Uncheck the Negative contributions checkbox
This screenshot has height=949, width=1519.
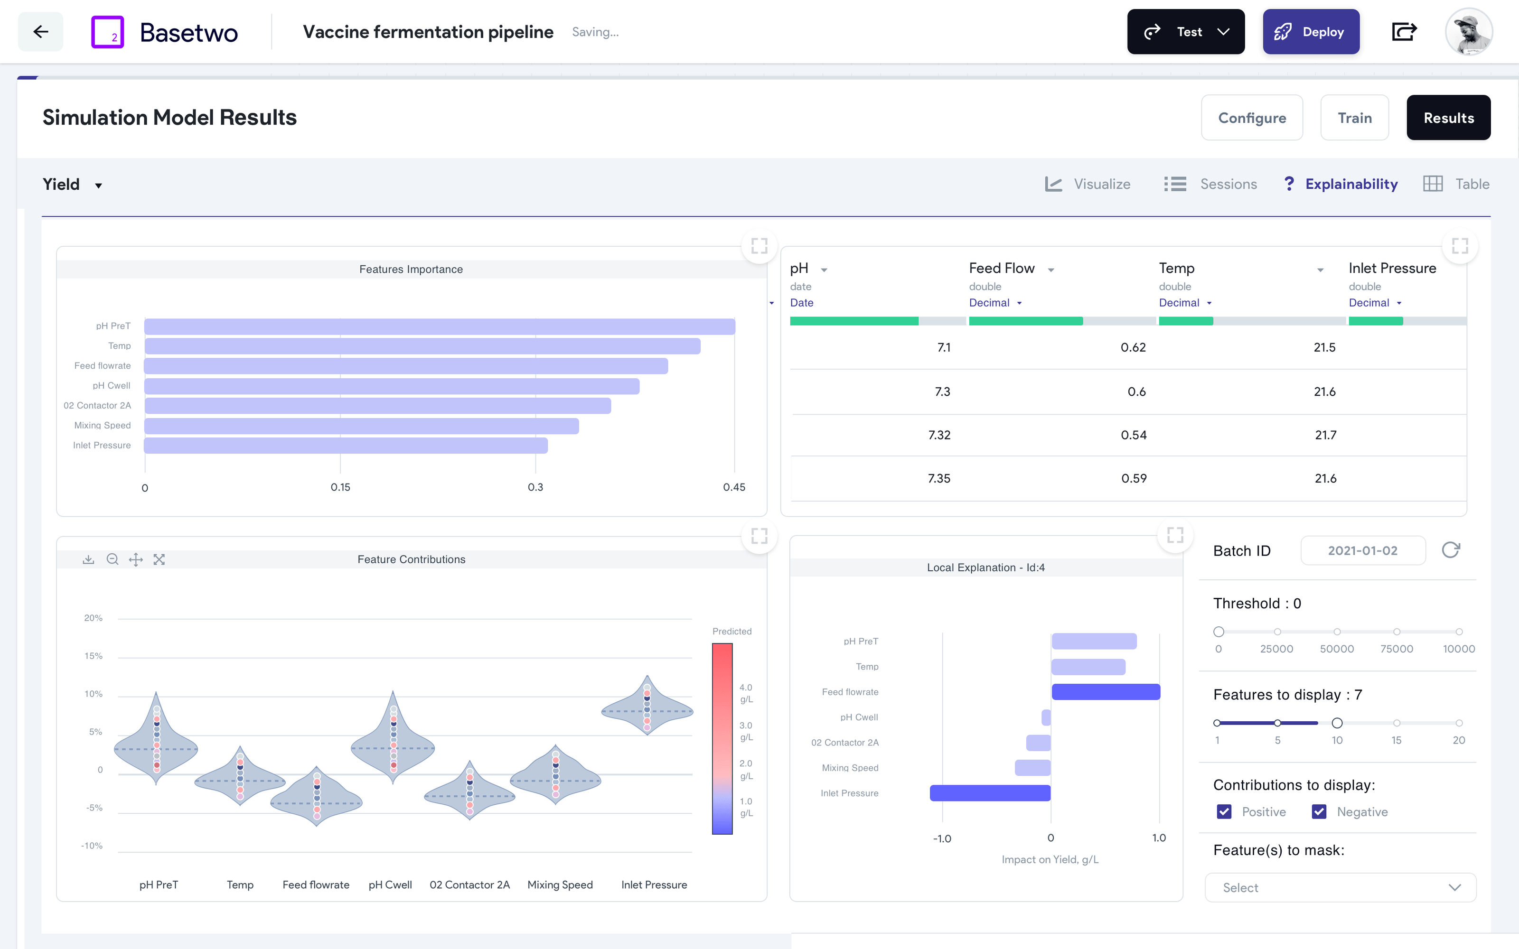click(x=1319, y=811)
